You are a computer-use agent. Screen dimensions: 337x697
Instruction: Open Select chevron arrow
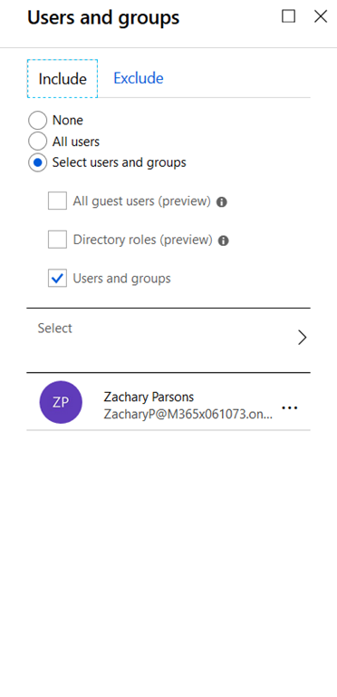302,338
